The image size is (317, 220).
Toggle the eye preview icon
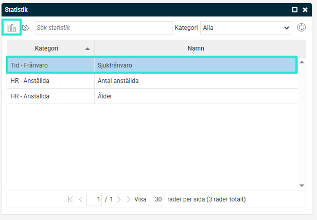click(25, 28)
